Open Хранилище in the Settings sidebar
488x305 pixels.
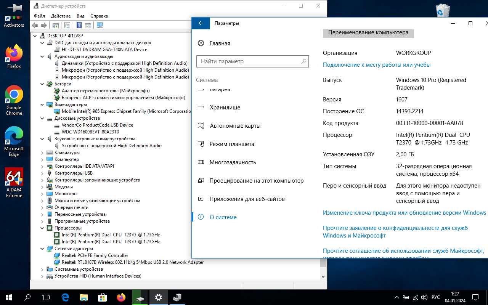pos(225,108)
